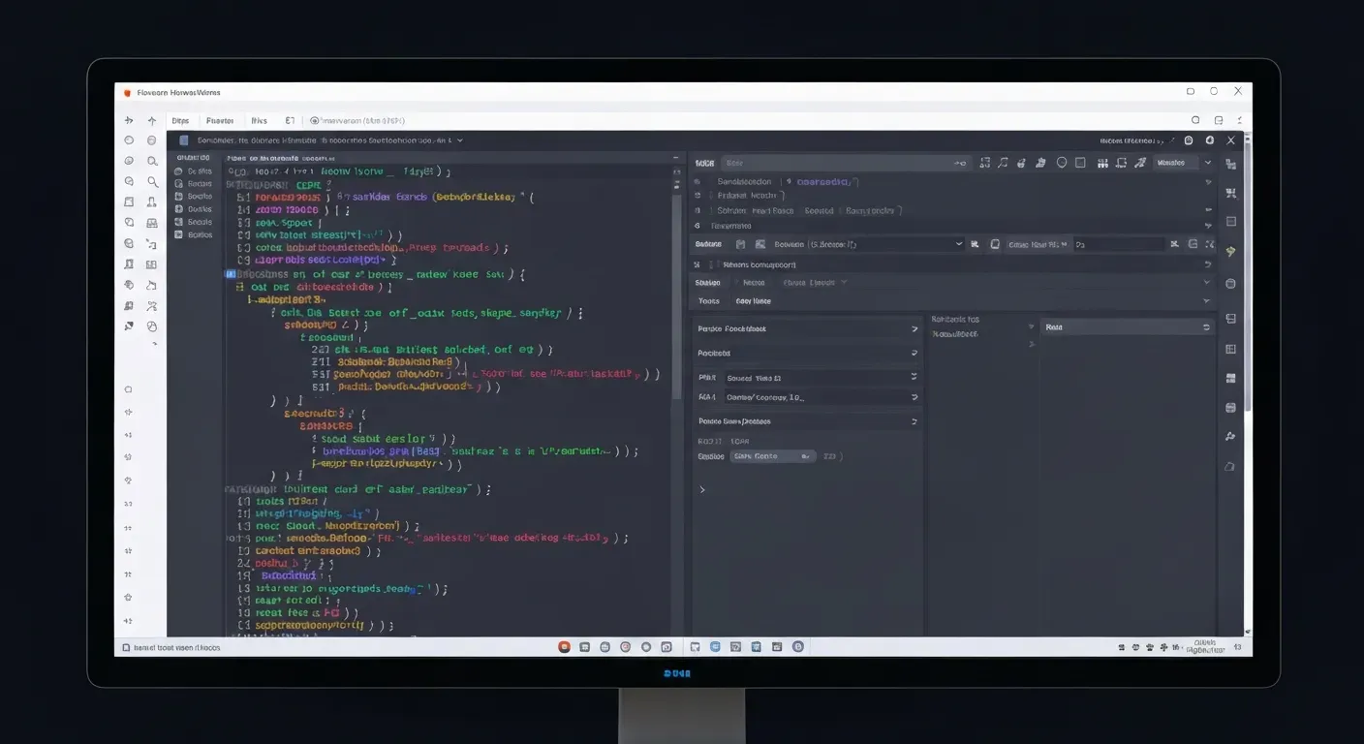Screen dimensions: 1364x744
Task: Open the combo box in the middle right panel row
Action: [x=852, y=244]
